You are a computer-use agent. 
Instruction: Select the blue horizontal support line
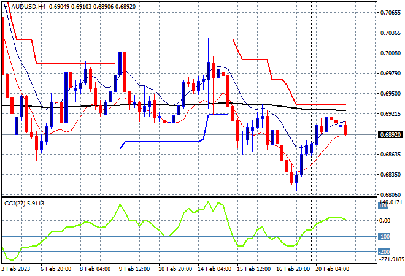pyautogui.click(x=162, y=142)
